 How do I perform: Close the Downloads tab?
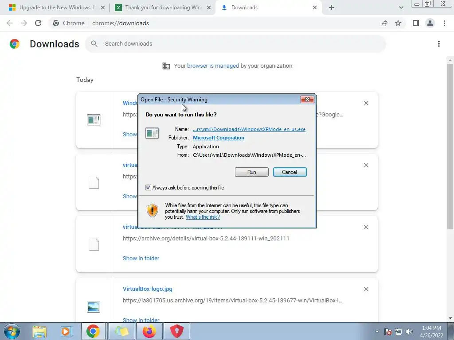[315, 8]
